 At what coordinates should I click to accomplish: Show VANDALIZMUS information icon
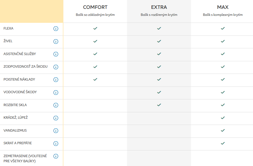click(x=56, y=131)
